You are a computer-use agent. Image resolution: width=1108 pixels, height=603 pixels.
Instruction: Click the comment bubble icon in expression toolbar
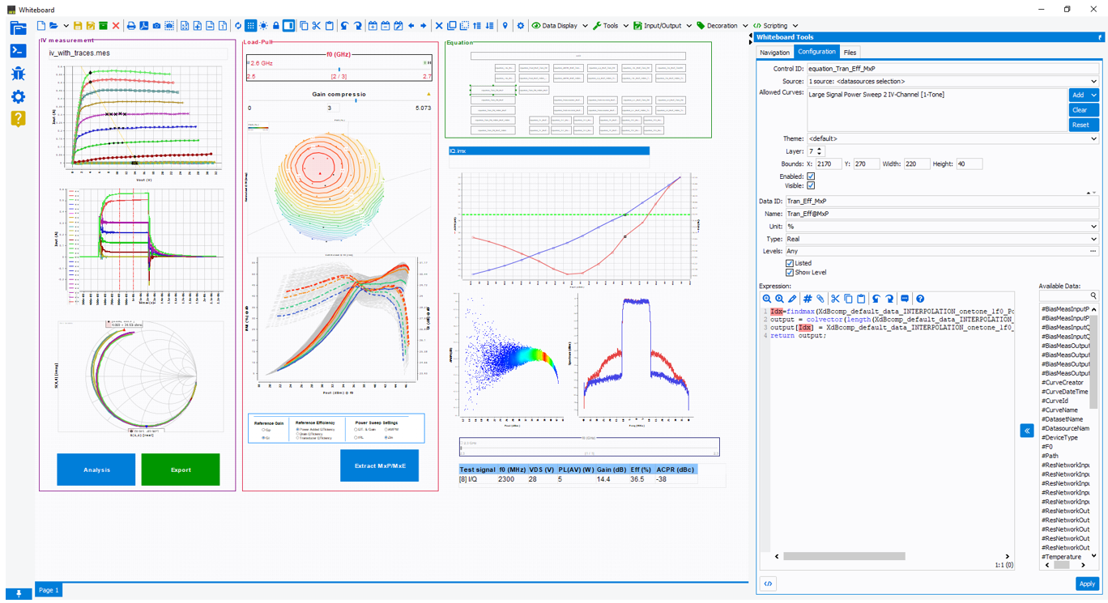[x=905, y=299]
